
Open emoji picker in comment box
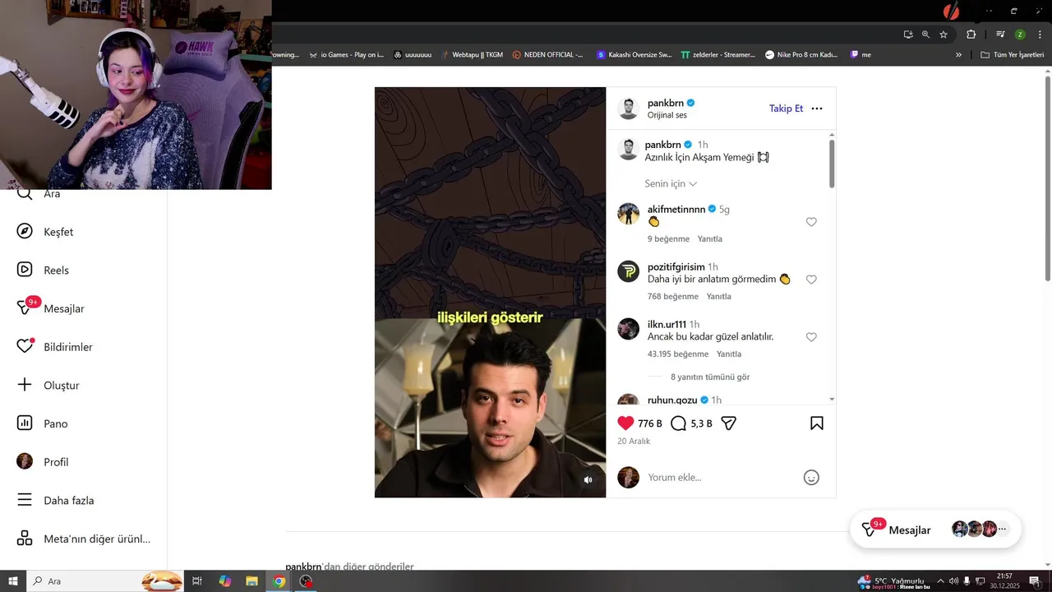tap(811, 477)
